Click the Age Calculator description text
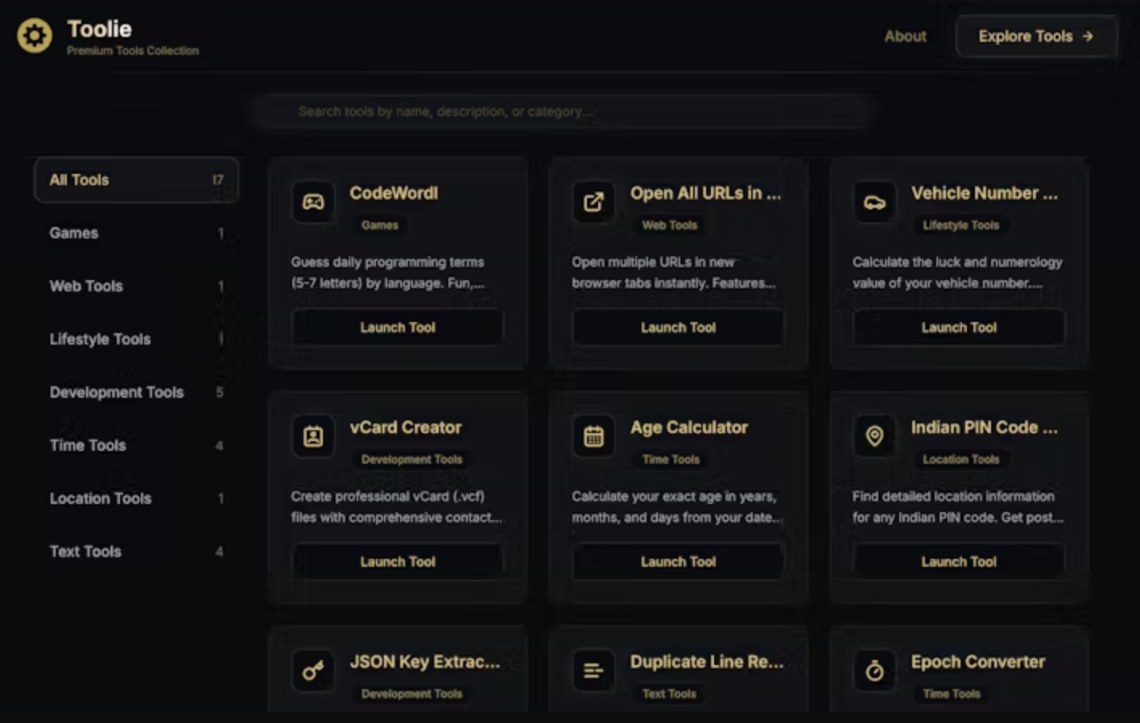Viewport: 1140px width, 723px height. 676,507
